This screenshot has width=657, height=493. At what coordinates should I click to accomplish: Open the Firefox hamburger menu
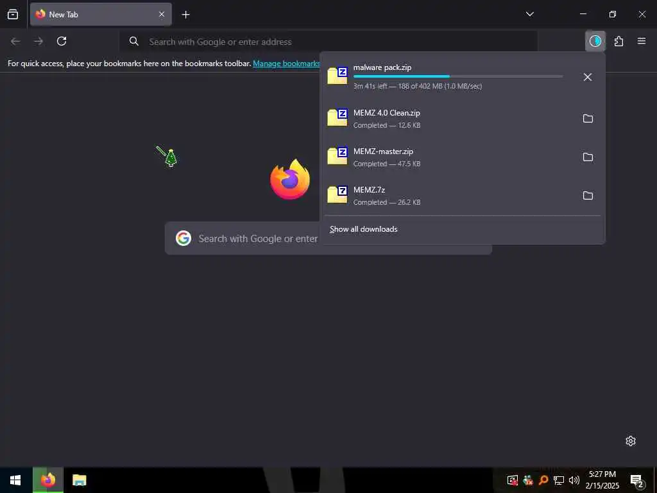click(642, 41)
